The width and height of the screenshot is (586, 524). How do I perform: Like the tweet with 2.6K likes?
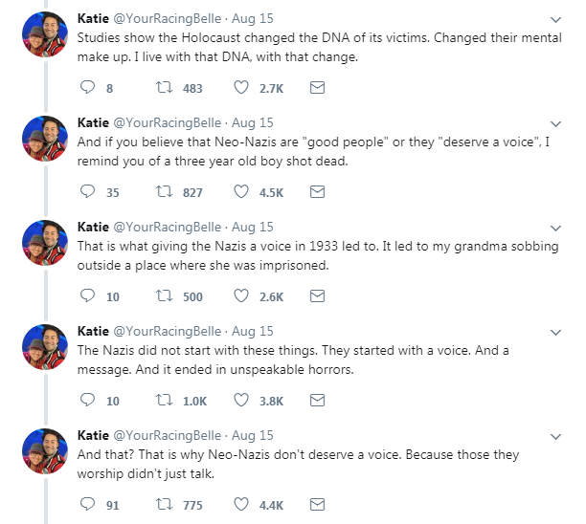click(x=241, y=296)
